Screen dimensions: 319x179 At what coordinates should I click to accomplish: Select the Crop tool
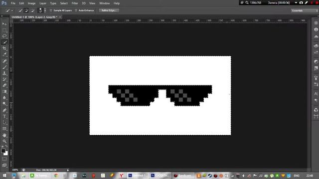point(4,48)
